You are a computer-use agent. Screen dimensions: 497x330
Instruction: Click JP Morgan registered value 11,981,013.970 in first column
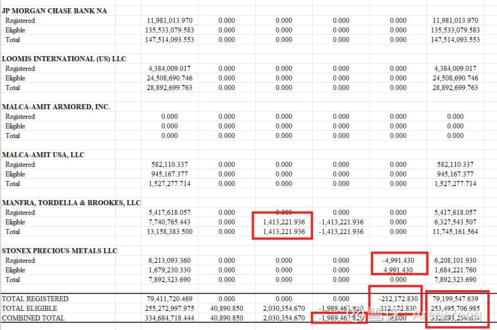click(170, 21)
